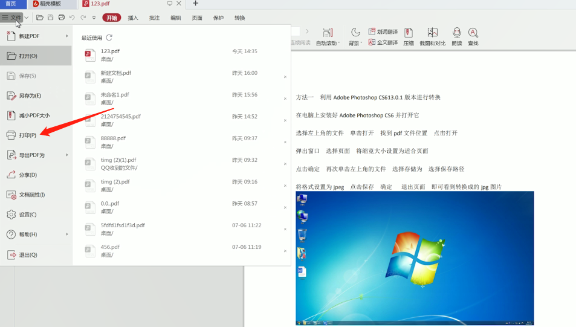This screenshot has height=327, width=576.
Task: Click the plus icon to add new tab
Action: point(195,3)
